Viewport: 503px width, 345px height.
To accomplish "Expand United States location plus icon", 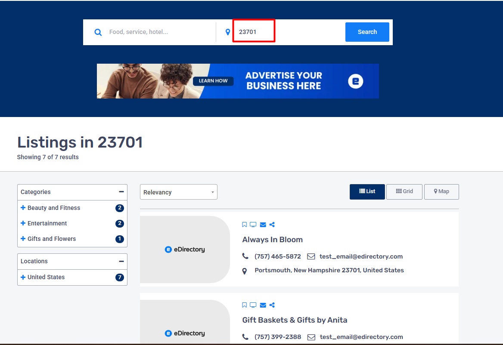I will point(23,277).
